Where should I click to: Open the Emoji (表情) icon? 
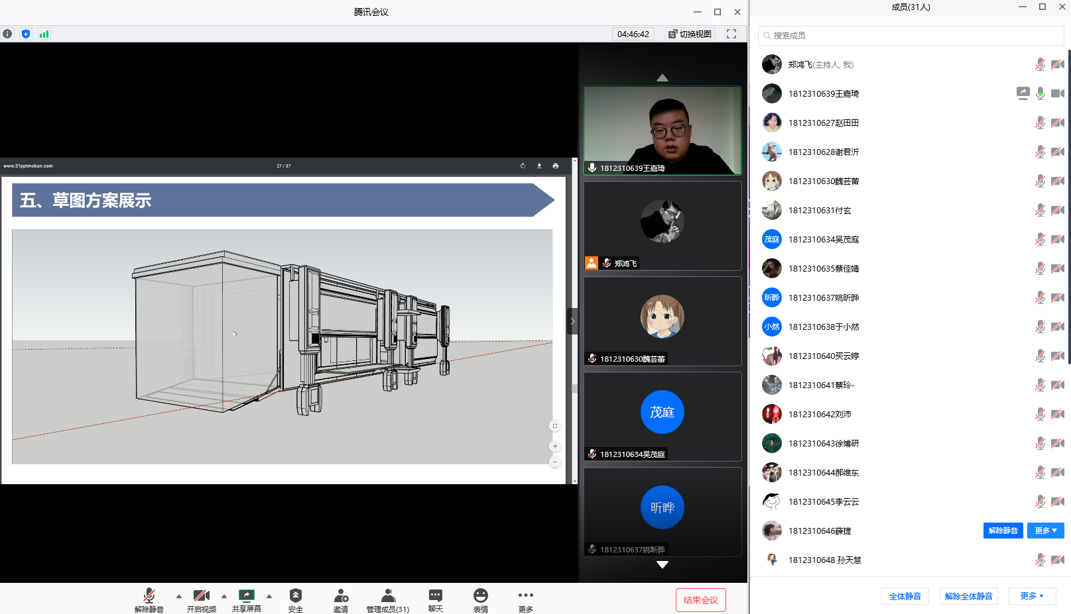[481, 596]
